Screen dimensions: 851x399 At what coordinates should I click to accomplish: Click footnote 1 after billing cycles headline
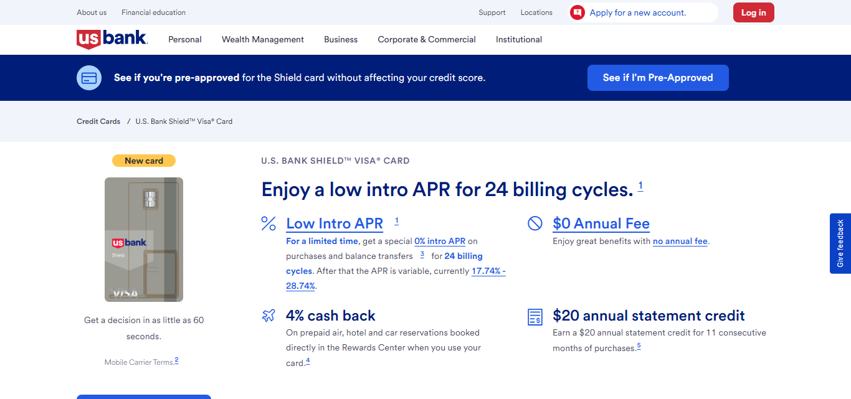[640, 186]
